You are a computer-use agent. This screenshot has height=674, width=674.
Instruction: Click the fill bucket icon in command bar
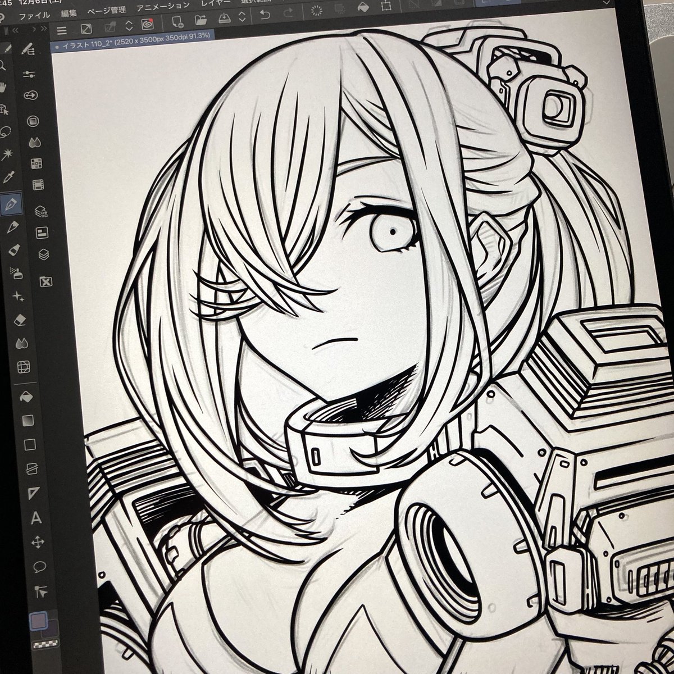(363, 7)
